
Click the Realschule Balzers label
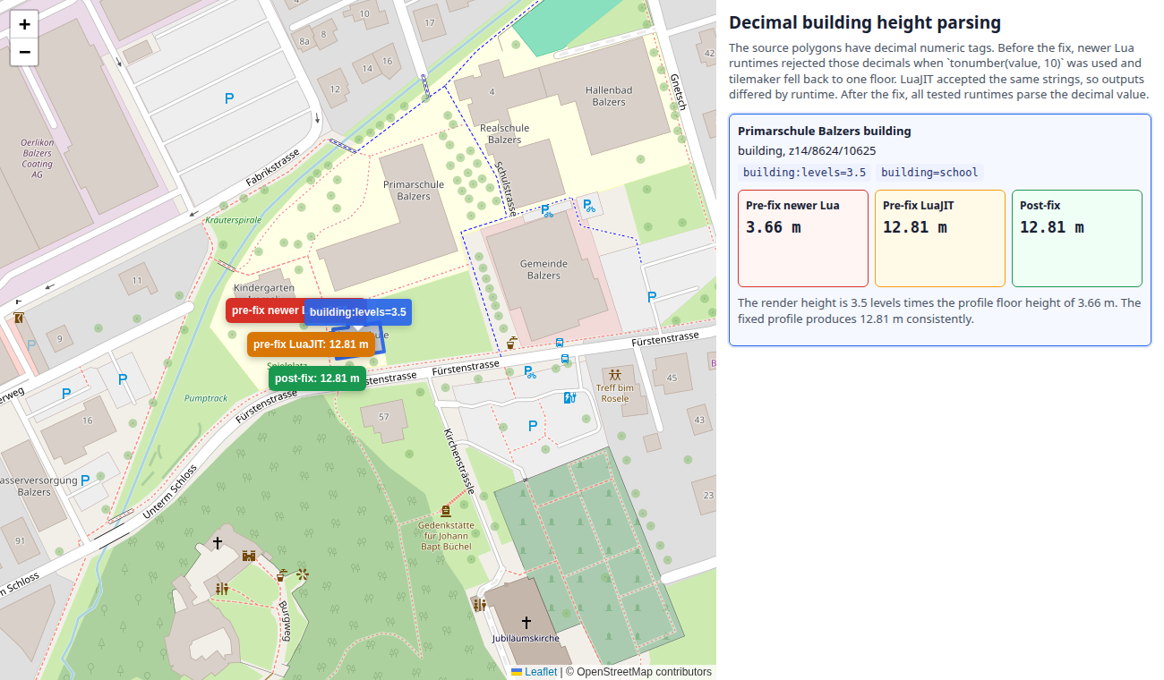[x=505, y=134]
